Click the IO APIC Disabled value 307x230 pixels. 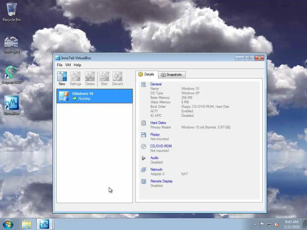187,116
